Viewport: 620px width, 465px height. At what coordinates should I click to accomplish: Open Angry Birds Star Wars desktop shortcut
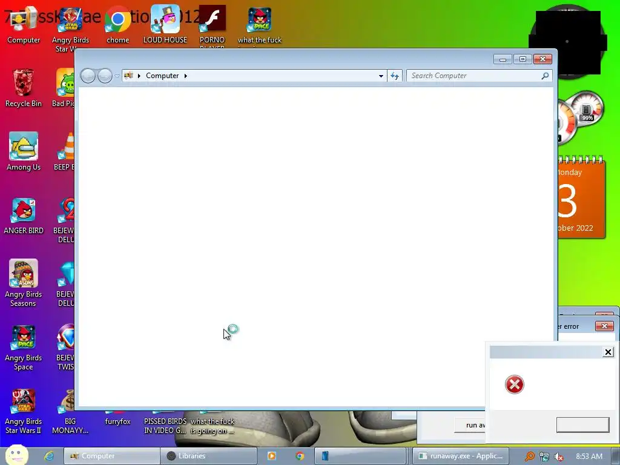[70, 30]
